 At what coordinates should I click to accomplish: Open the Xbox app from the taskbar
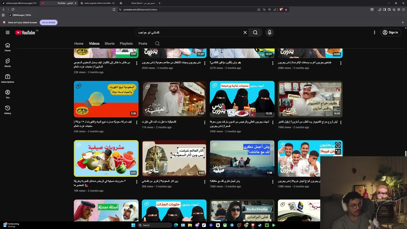coord(225,225)
